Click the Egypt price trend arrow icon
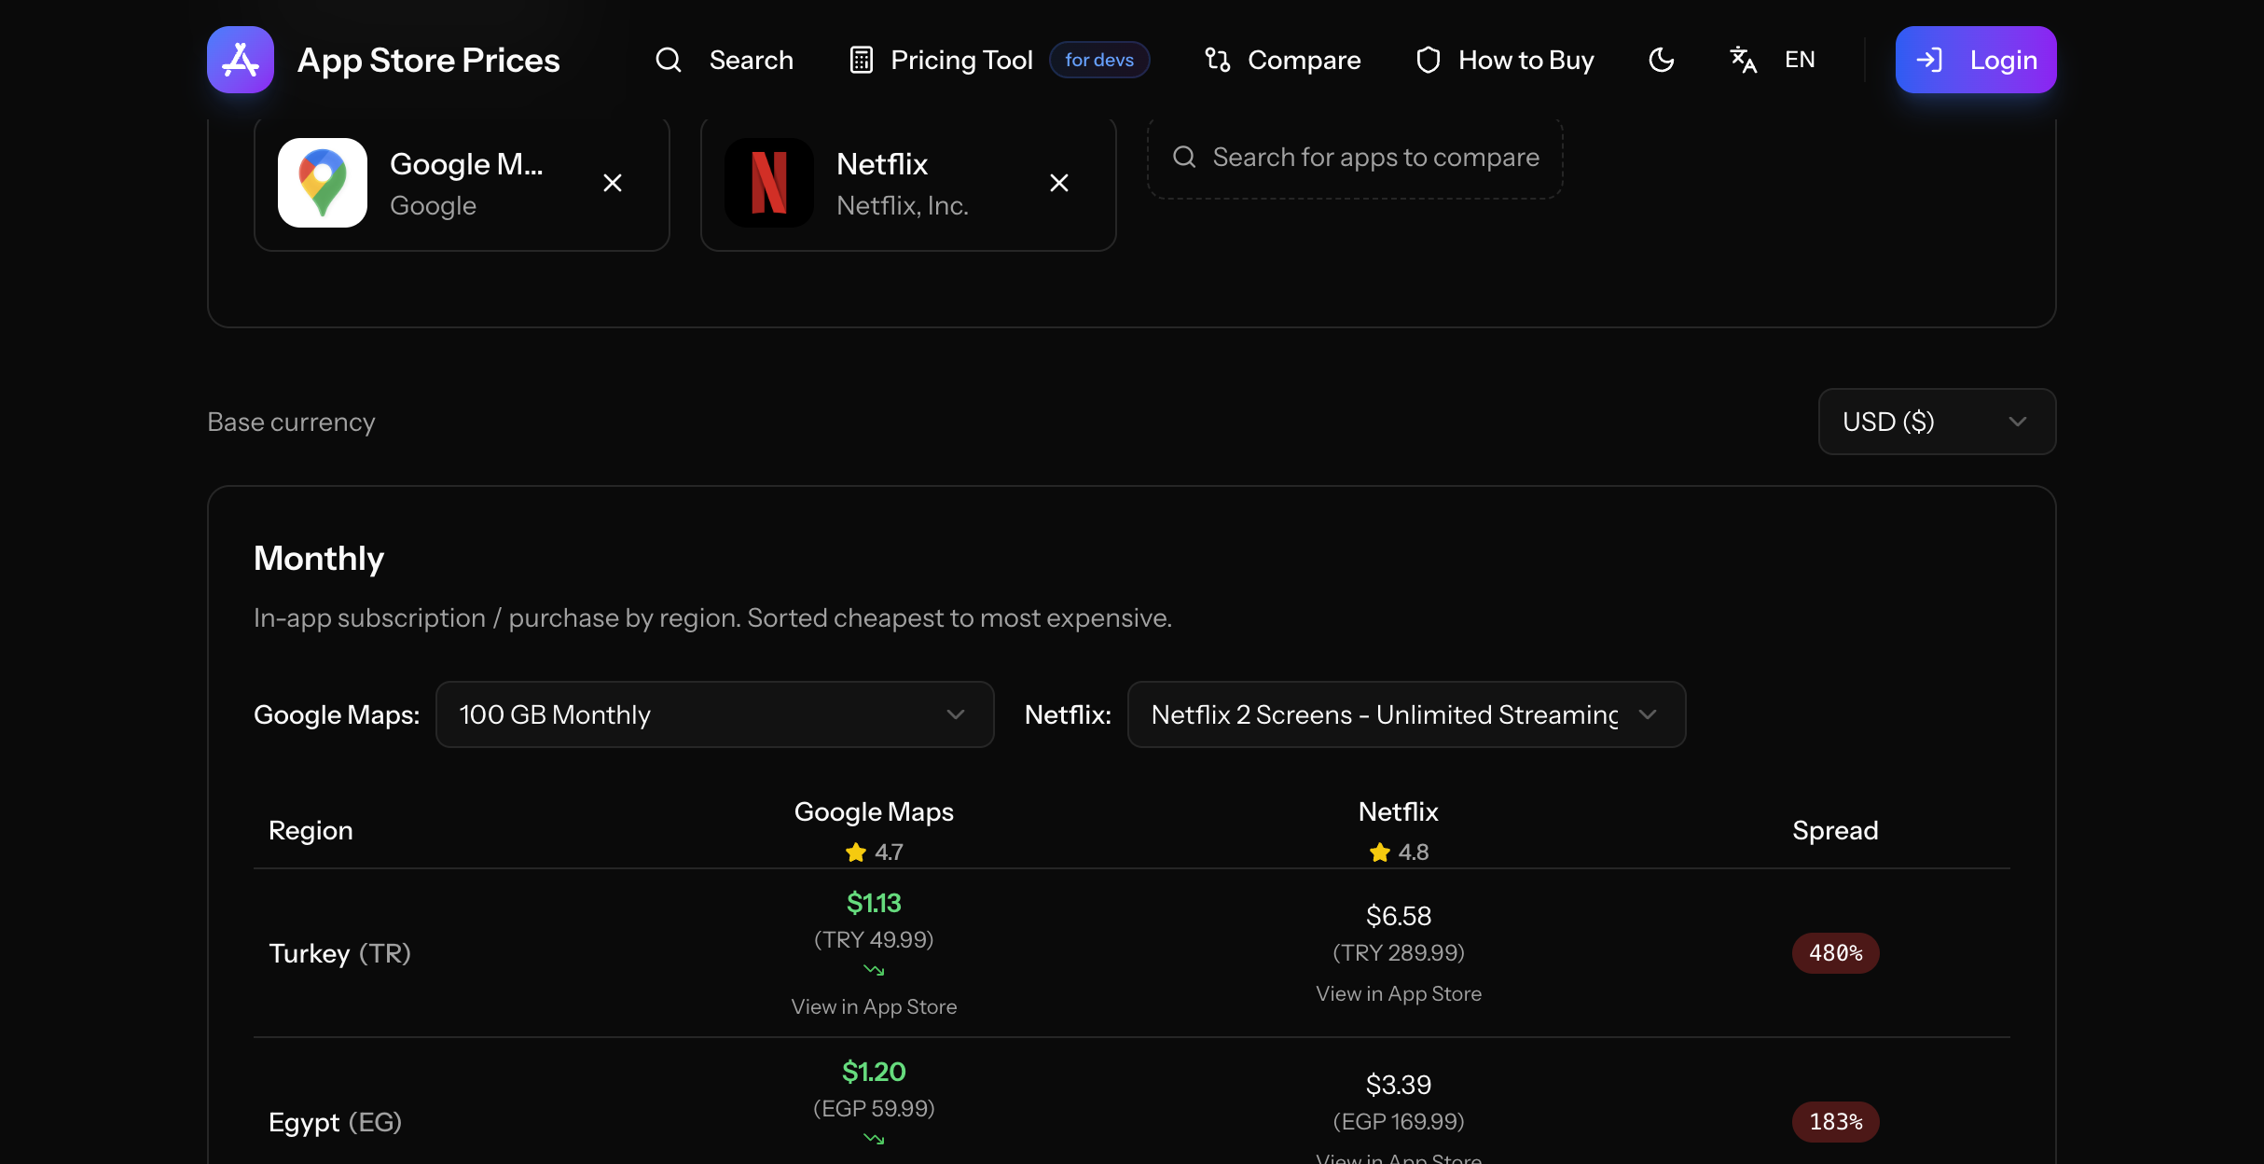The height and width of the screenshot is (1164, 2264). [x=874, y=1139]
